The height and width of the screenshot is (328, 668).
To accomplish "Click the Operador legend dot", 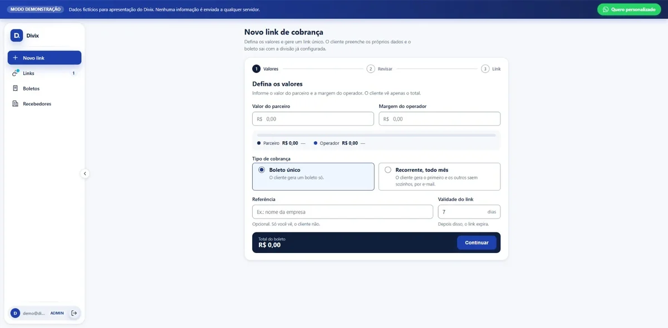I will (x=316, y=143).
